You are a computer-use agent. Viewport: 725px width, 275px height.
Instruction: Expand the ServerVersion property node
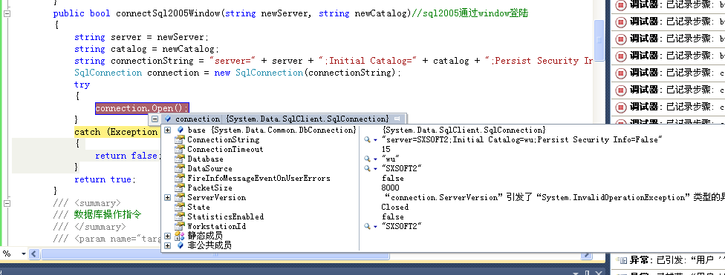click(167, 197)
